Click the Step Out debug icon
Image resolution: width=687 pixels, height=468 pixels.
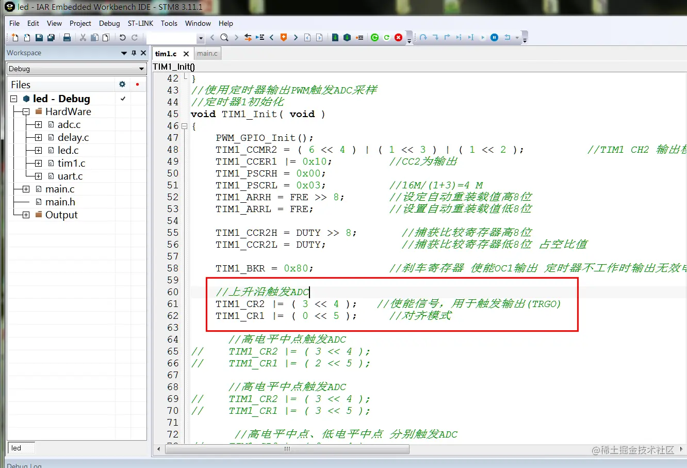click(x=447, y=37)
